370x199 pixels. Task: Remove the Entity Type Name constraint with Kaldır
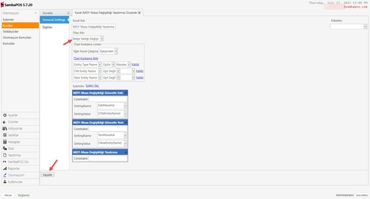(135, 64)
